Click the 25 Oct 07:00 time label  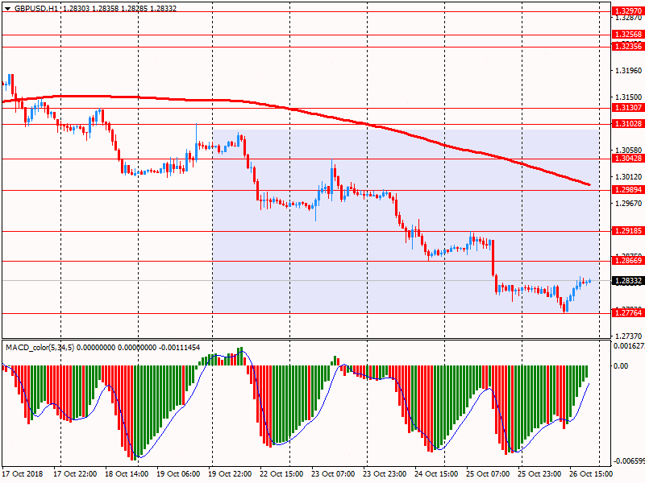[488, 474]
